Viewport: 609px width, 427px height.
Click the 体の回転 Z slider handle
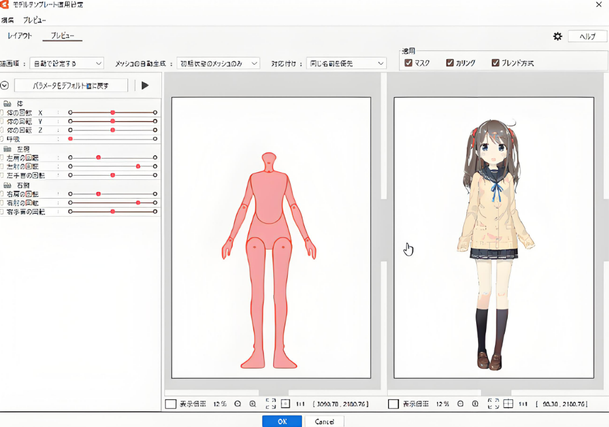[x=113, y=130]
